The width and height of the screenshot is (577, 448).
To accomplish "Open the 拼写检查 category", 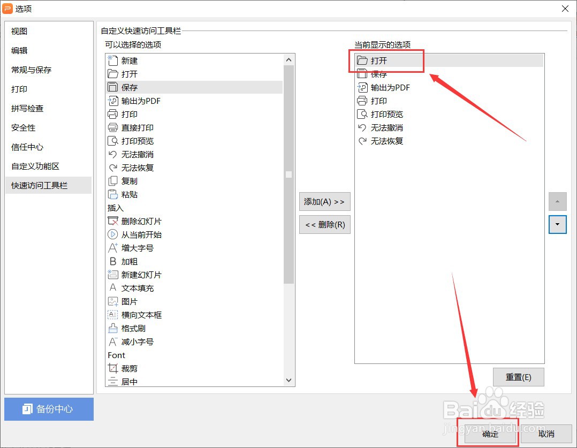I will 49,108.
